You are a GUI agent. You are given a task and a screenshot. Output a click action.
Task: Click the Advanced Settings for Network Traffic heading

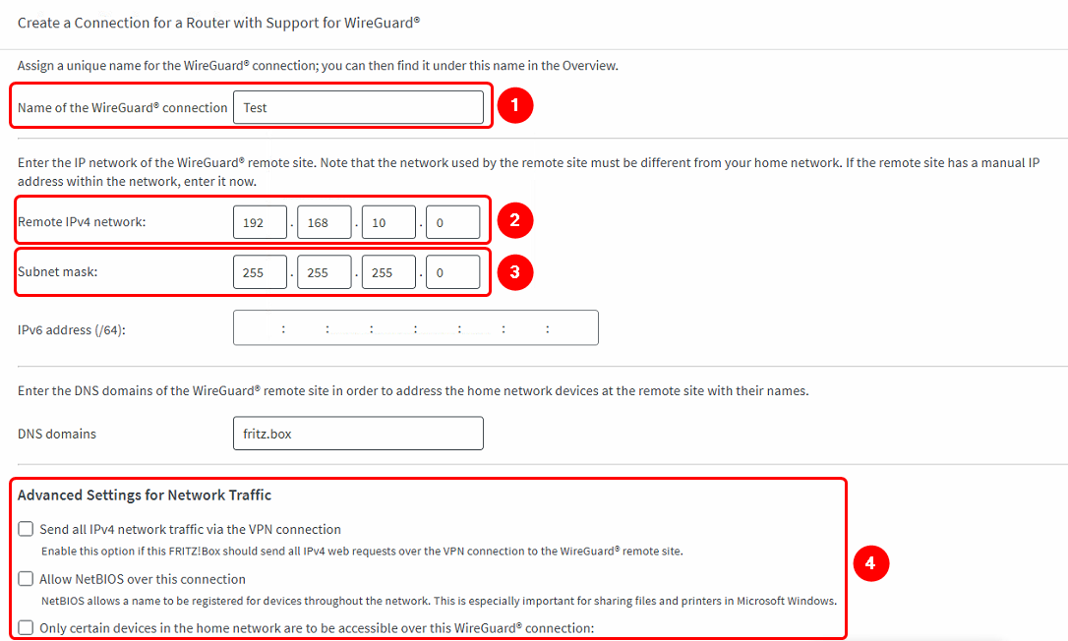click(x=145, y=495)
